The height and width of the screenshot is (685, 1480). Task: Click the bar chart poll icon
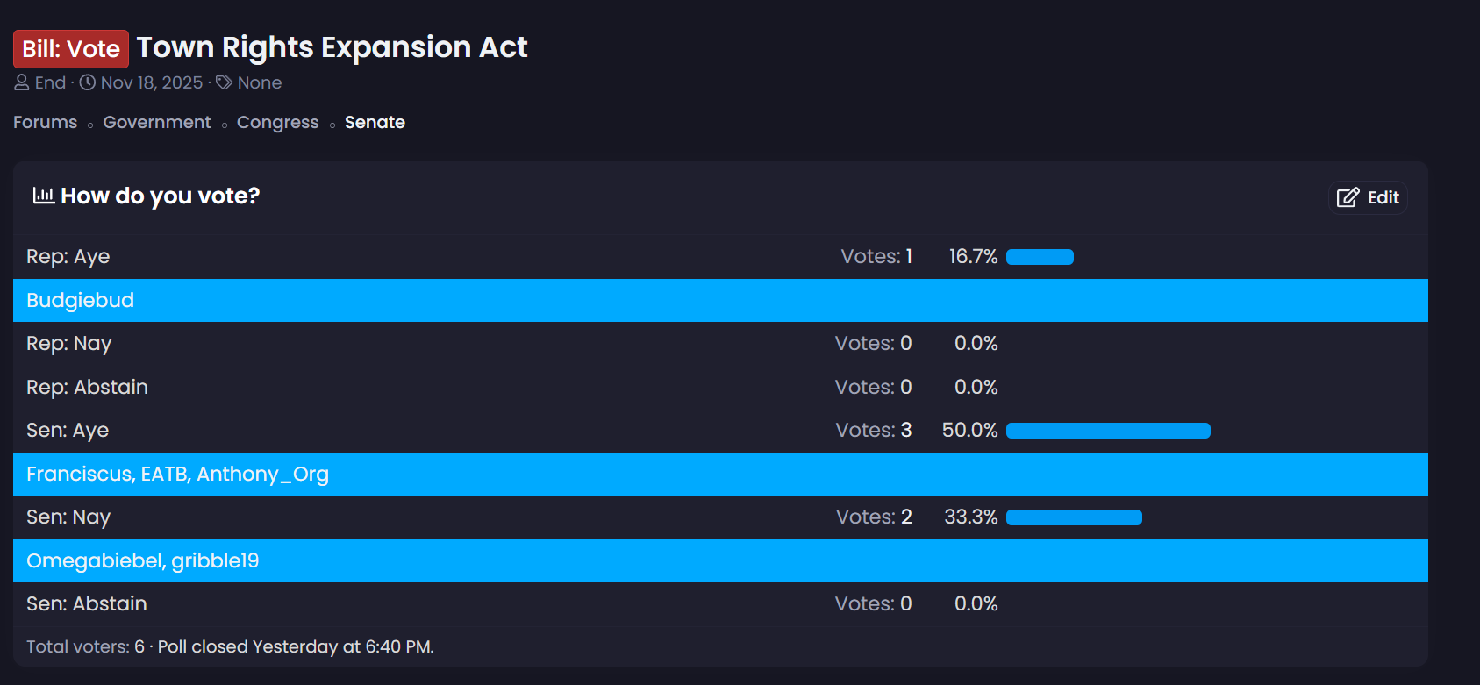(x=43, y=196)
